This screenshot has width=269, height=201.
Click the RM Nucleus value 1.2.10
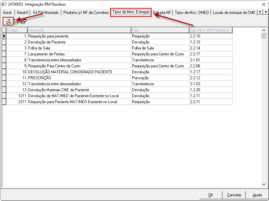[211, 42]
